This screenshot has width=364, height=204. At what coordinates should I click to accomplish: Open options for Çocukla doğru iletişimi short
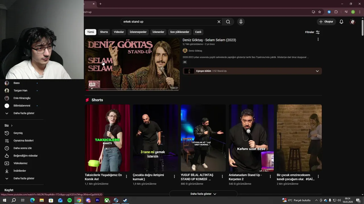[174, 177]
